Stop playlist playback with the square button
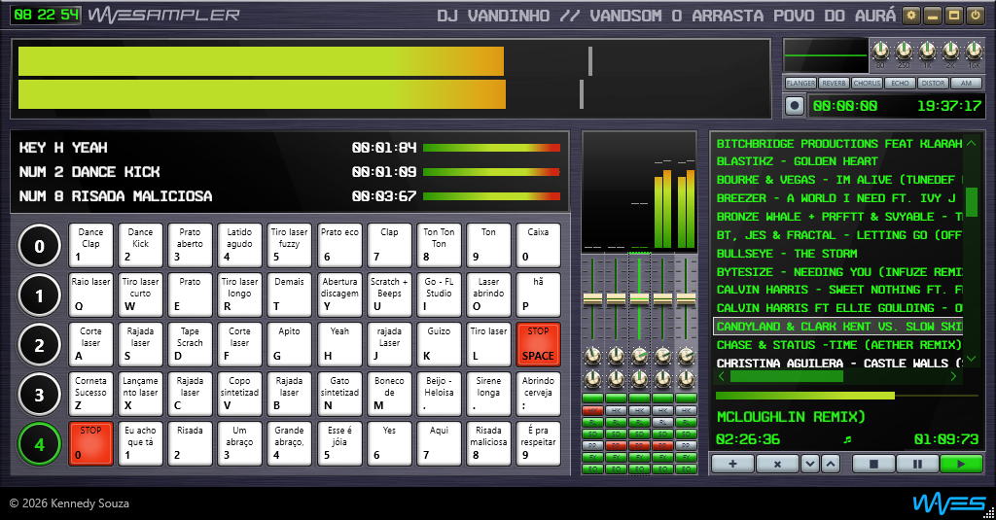Image resolution: width=996 pixels, height=520 pixels. [873, 465]
